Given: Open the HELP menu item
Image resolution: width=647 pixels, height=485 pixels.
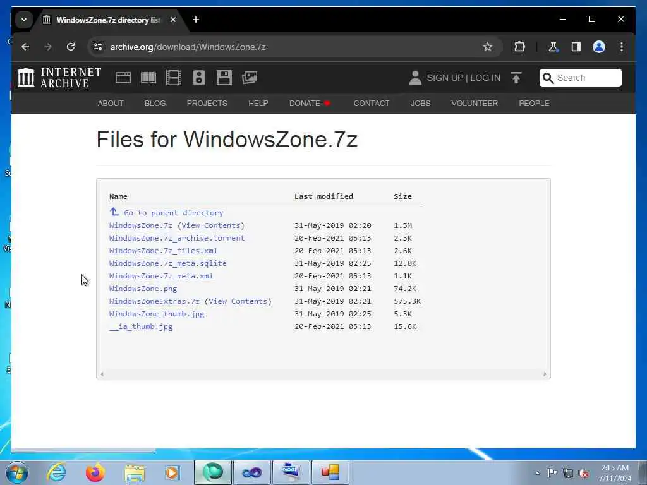Looking at the screenshot, I should (x=258, y=103).
